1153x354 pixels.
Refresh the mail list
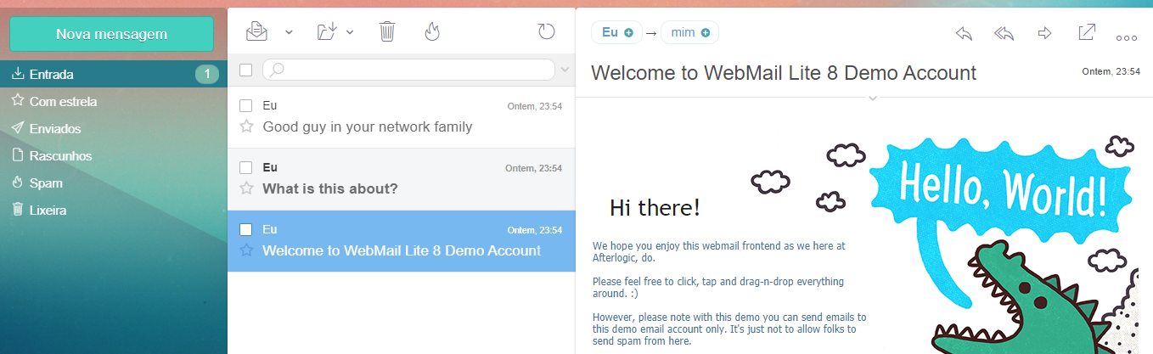coord(547,32)
